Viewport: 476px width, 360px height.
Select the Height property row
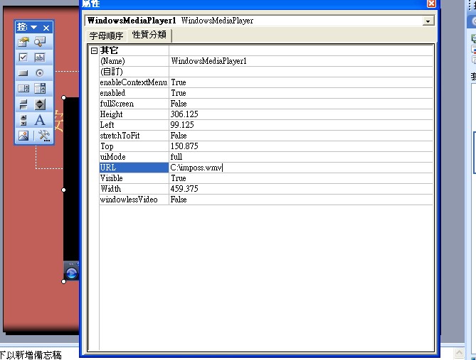[x=266, y=114]
